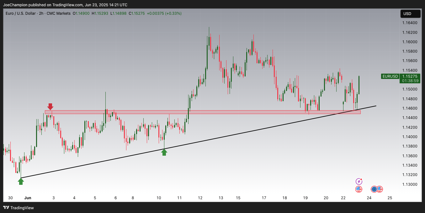Click the date label 17 on the time axis

(x=264, y=198)
